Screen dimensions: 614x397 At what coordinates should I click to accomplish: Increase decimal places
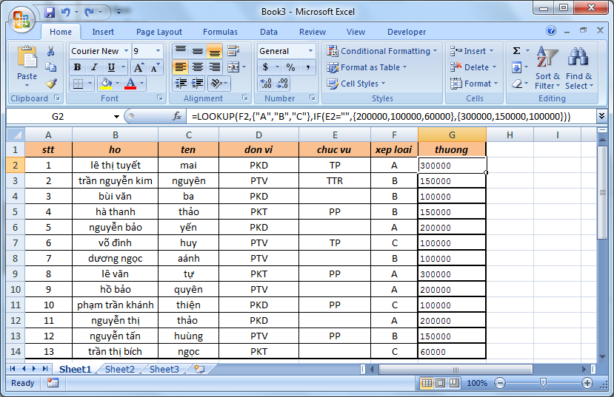266,84
